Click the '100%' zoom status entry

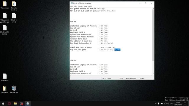tap(121, 78)
